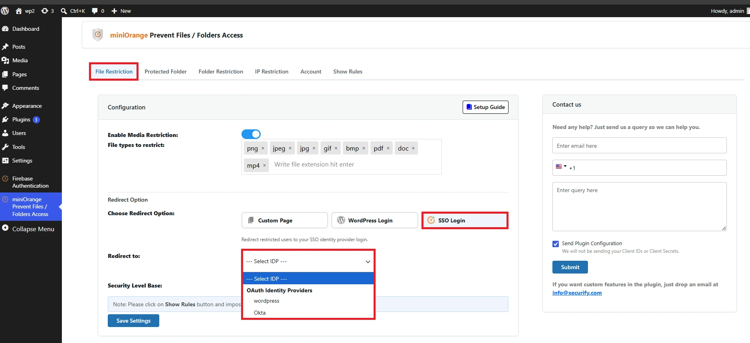Select WordPress Login redirect option
750x343 pixels.
coord(375,220)
